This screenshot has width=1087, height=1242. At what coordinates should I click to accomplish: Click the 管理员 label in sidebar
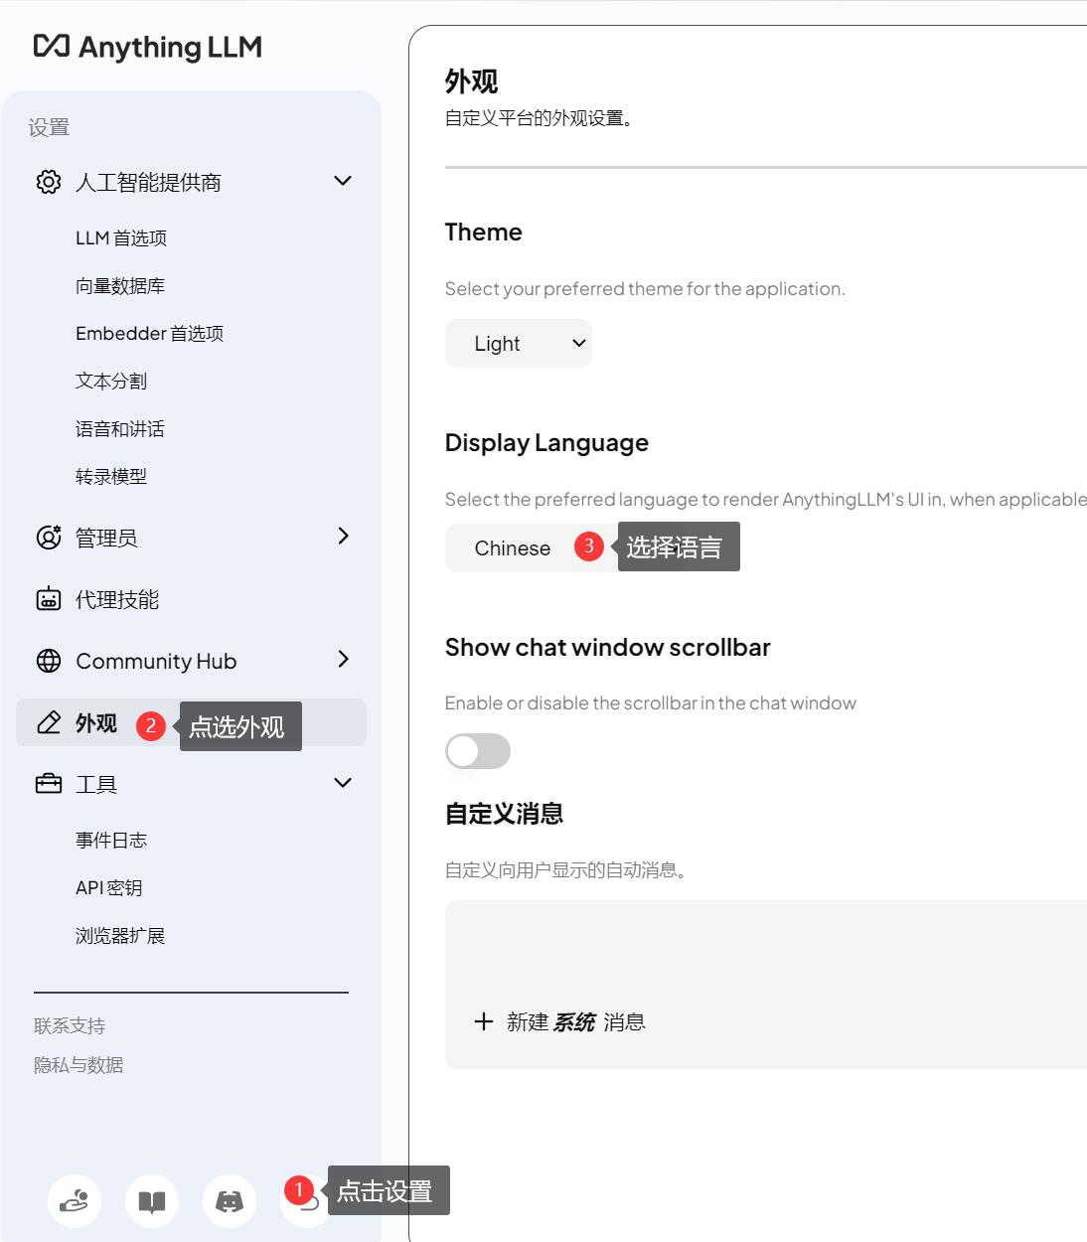106,538
